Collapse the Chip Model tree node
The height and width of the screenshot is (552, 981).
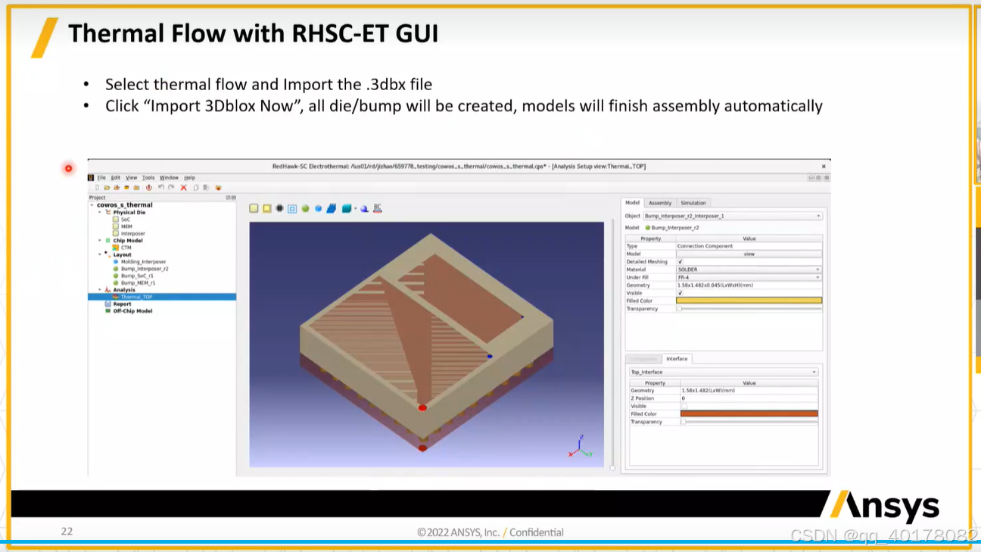pyautogui.click(x=99, y=241)
